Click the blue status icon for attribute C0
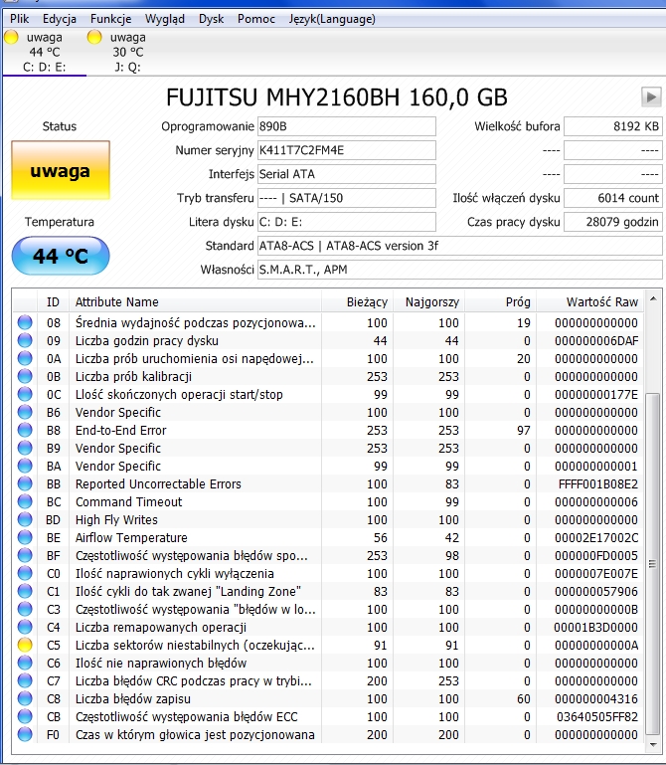Screen dimensions: 666x765 (x=25, y=573)
